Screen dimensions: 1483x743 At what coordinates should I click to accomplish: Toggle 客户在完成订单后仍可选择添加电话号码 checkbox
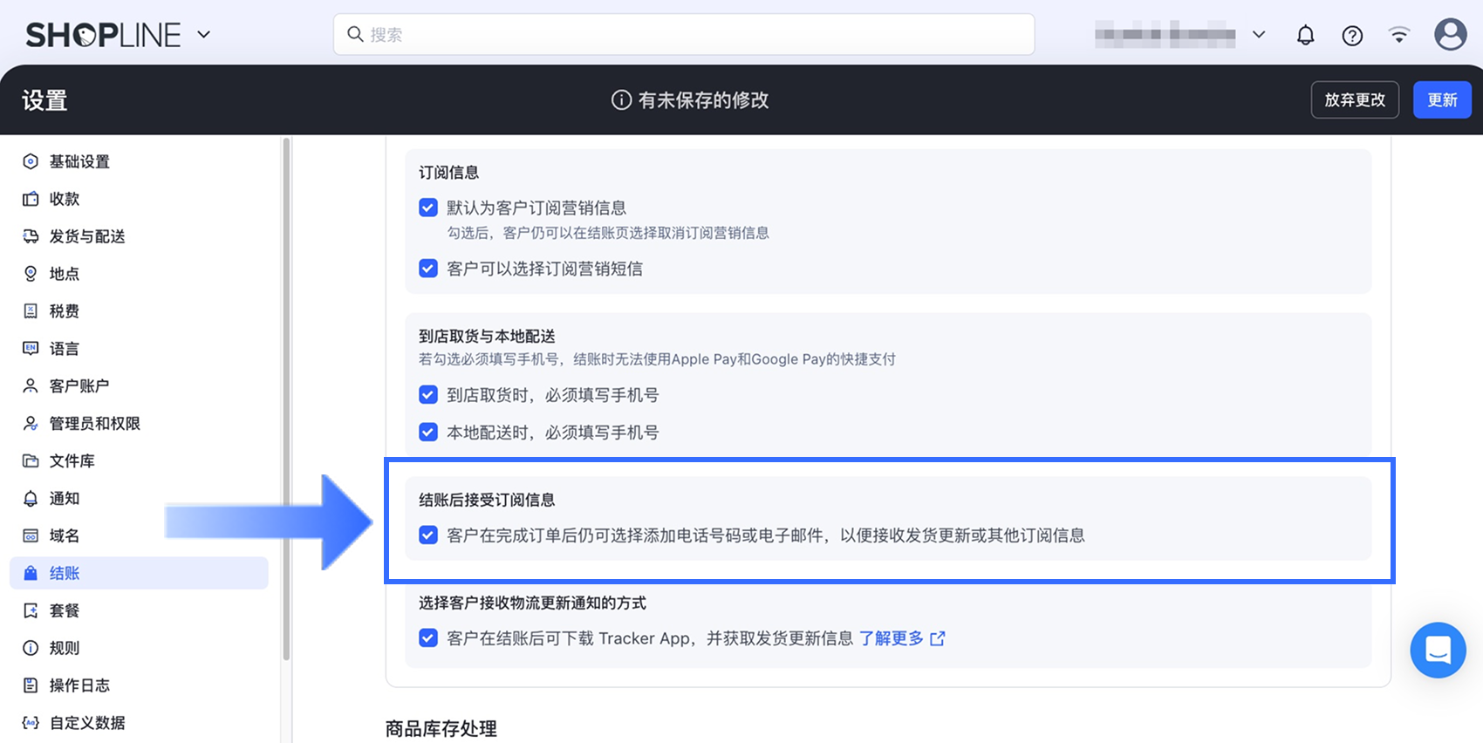click(428, 535)
